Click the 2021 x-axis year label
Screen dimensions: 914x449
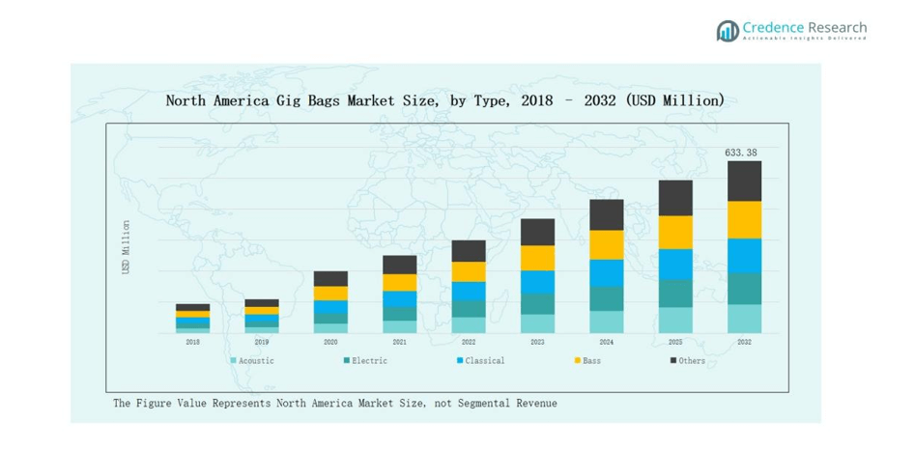[x=399, y=342]
